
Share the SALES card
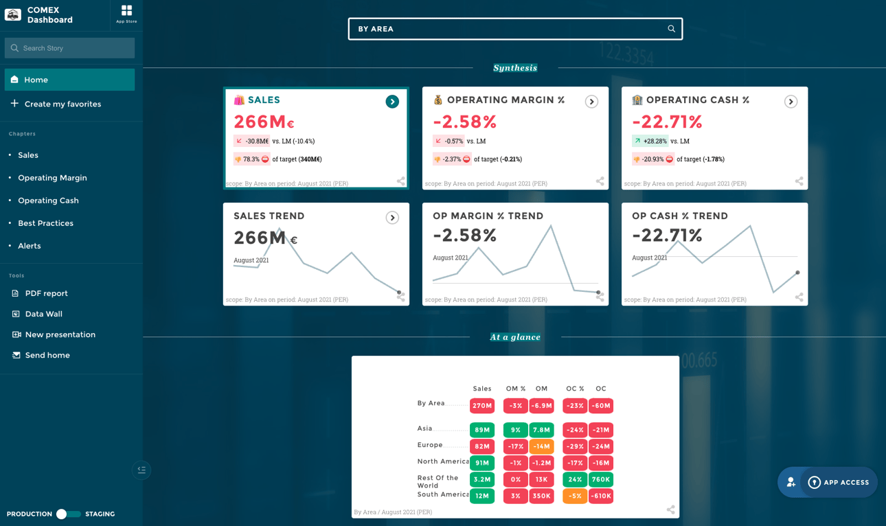[401, 182]
